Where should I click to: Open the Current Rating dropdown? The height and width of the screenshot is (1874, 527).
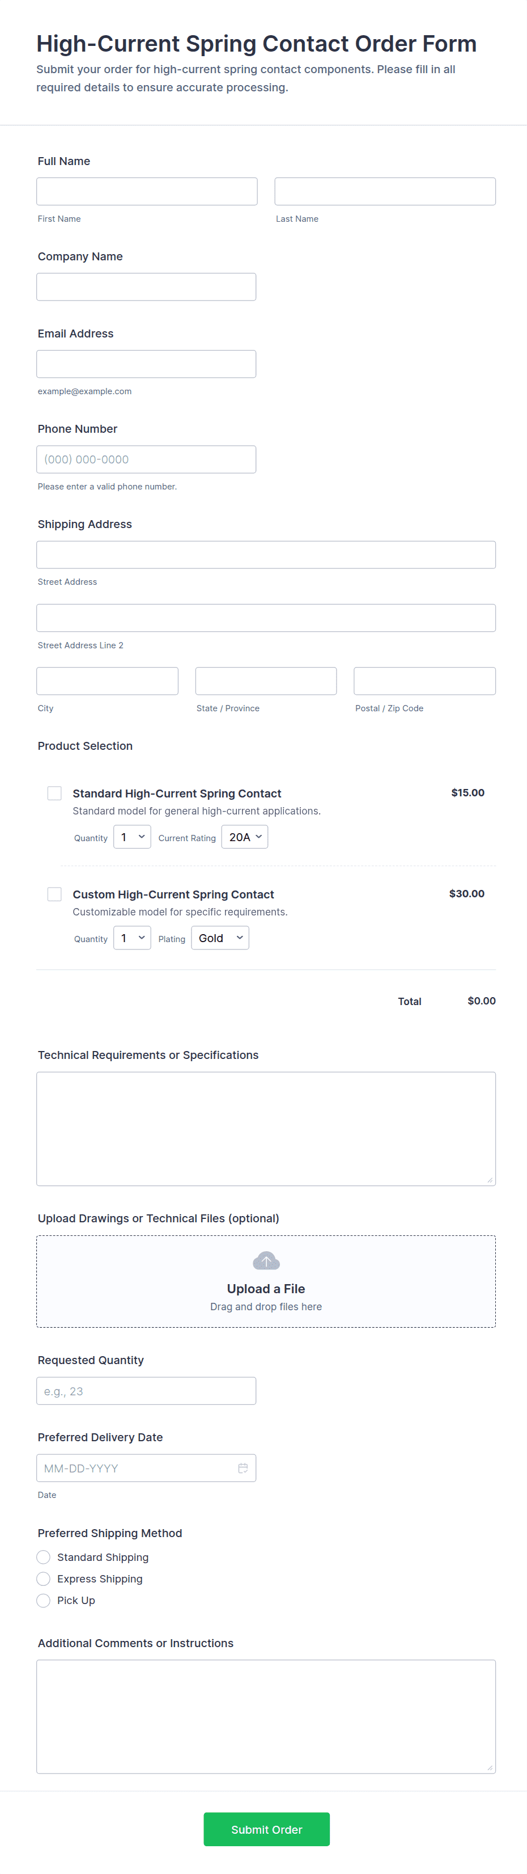coord(244,837)
